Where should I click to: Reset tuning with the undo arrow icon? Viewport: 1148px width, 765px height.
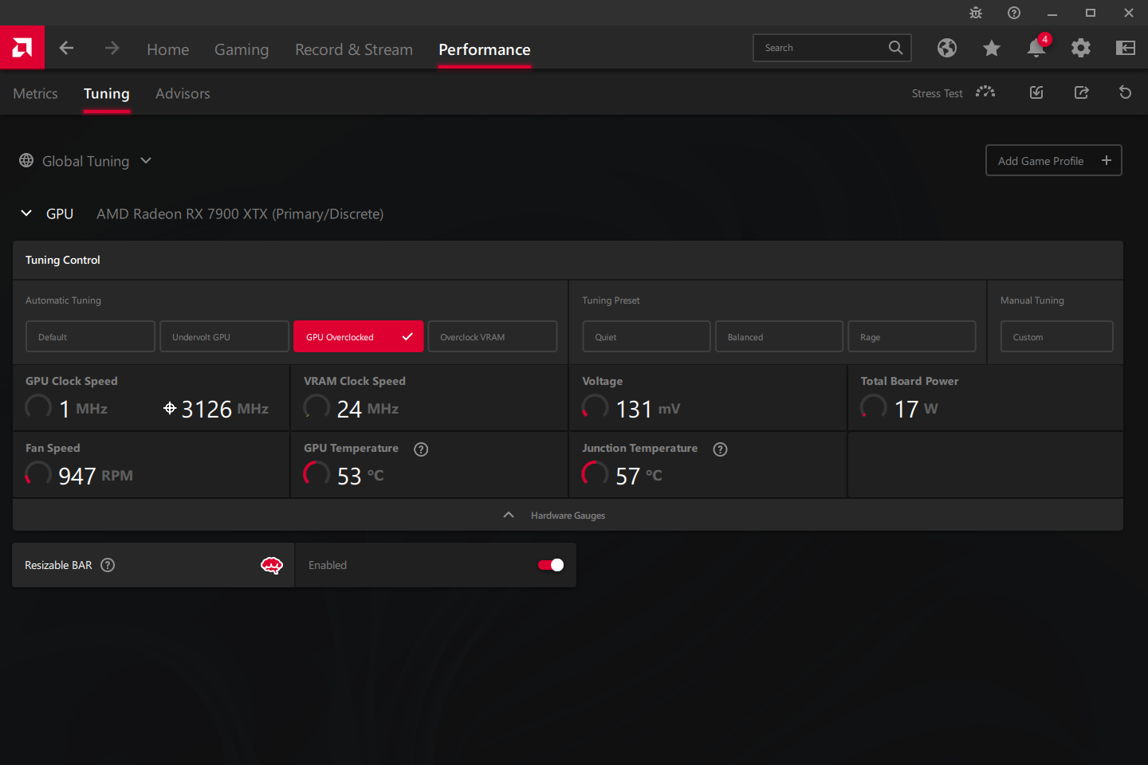pyautogui.click(x=1125, y=92)
